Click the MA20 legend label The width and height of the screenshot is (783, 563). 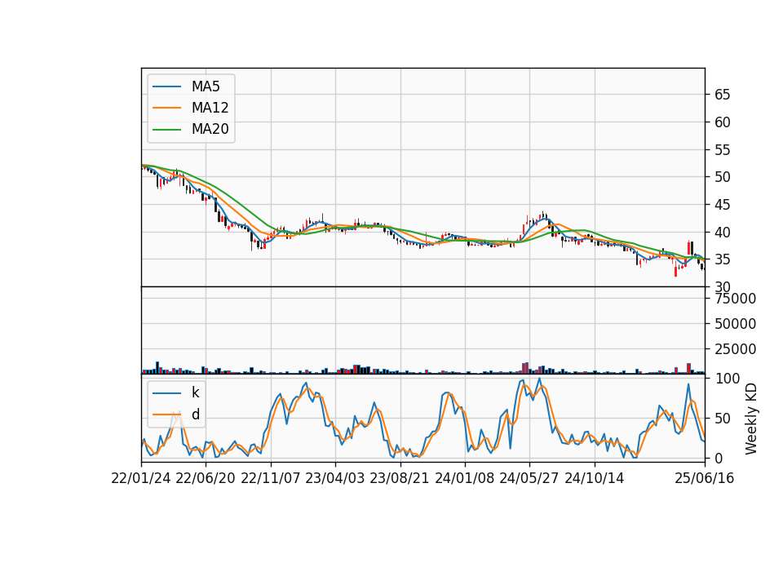[210, 130]
